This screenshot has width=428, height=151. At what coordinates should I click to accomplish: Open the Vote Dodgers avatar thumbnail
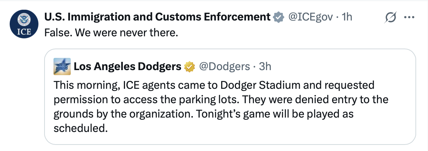[62, 67]
